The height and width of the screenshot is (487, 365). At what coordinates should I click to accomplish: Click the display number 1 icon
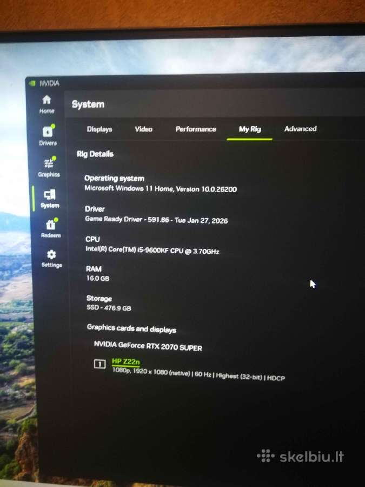99,364
